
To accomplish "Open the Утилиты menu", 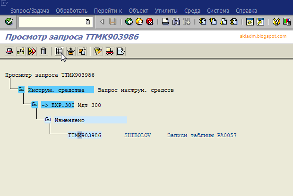I will click(166, 11).
